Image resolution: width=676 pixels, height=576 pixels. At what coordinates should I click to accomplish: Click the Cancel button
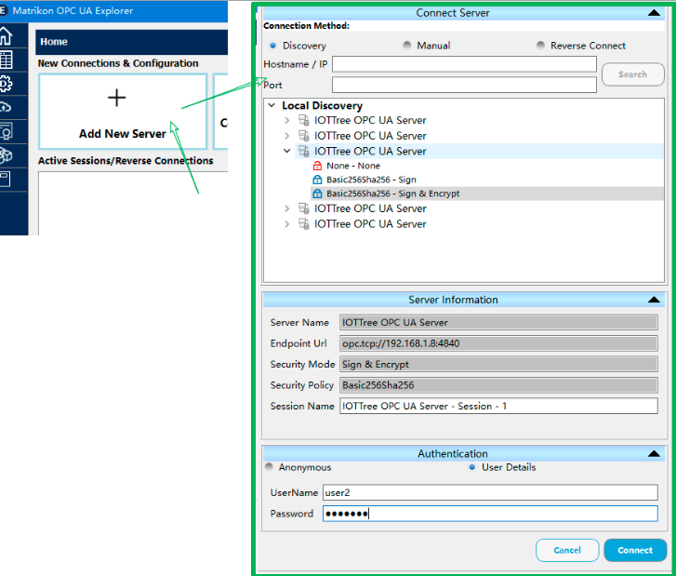[x=567, y=550]
